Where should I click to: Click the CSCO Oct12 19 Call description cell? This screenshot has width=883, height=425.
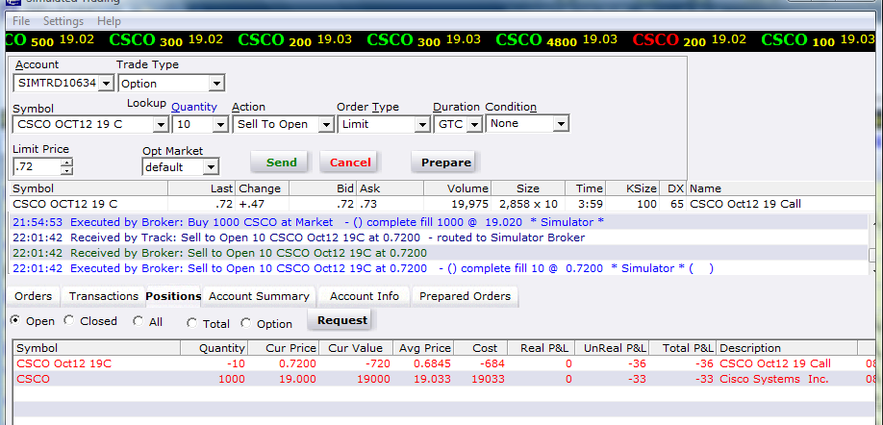point(775,363)
